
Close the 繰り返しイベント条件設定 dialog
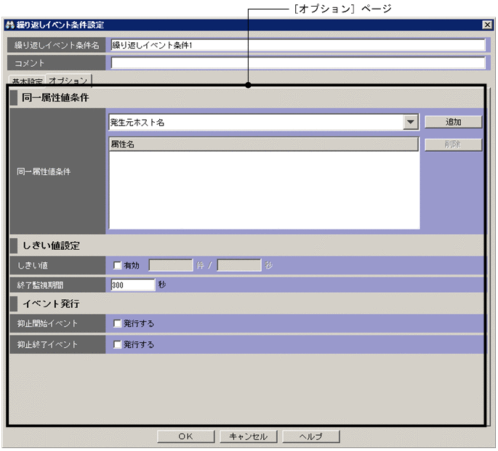pos(487,25)
